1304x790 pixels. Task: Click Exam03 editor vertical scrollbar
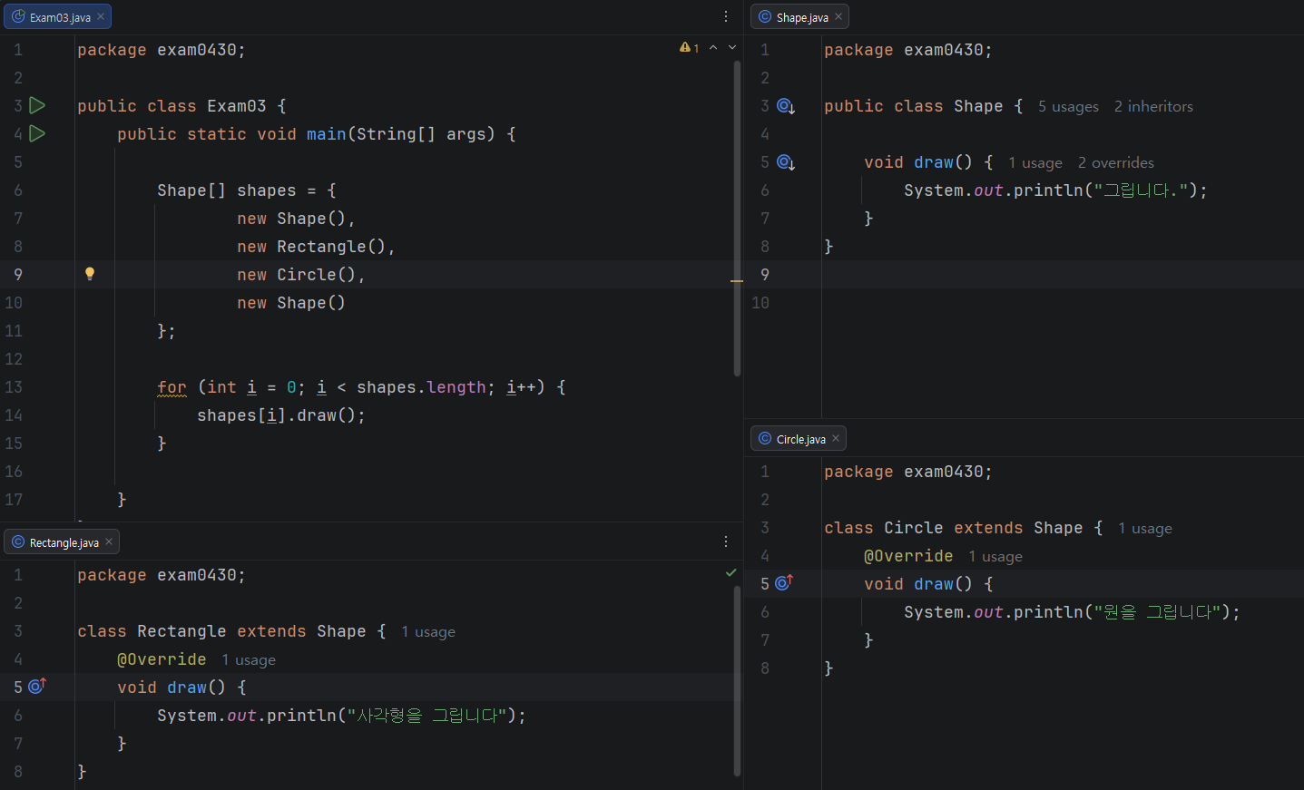click(737, 218)
